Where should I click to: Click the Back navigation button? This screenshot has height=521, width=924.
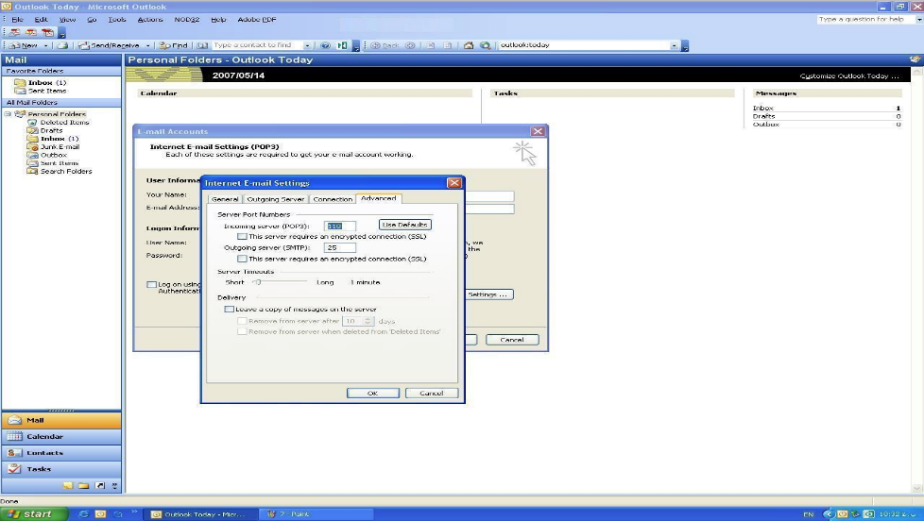click(x=385, y=45)
